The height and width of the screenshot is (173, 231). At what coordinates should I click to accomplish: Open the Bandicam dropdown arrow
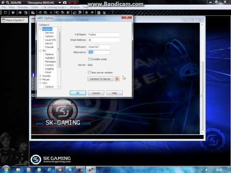pos(60,2)
